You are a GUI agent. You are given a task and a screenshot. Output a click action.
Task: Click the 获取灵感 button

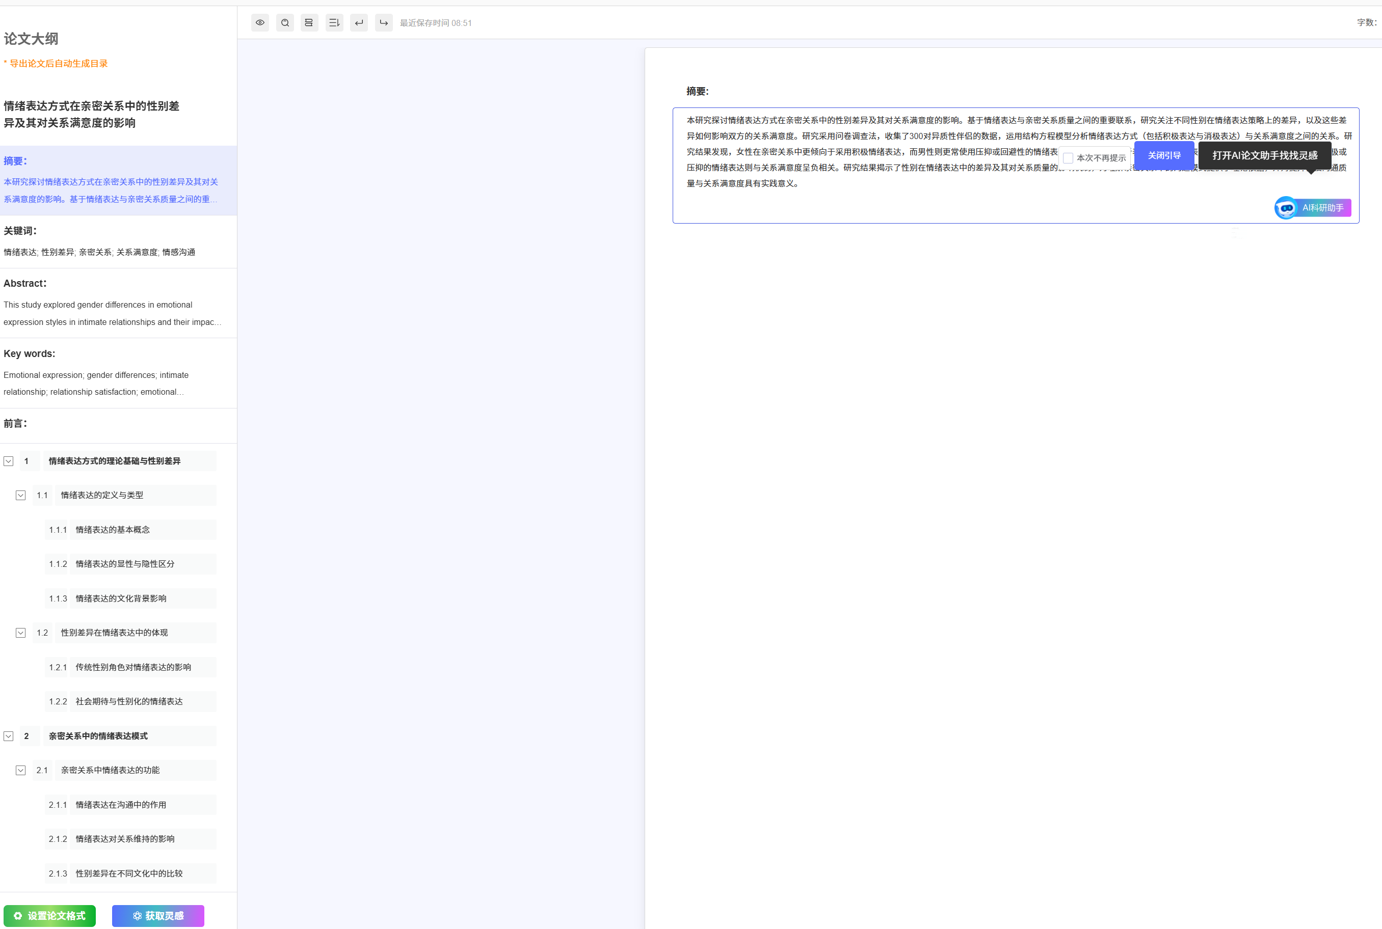click(157, 915)
